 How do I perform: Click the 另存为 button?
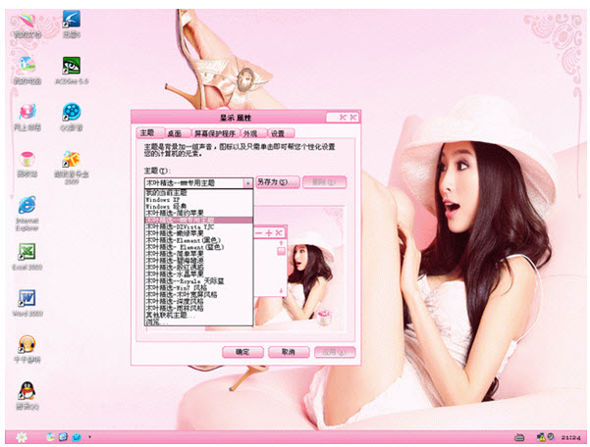275,182
